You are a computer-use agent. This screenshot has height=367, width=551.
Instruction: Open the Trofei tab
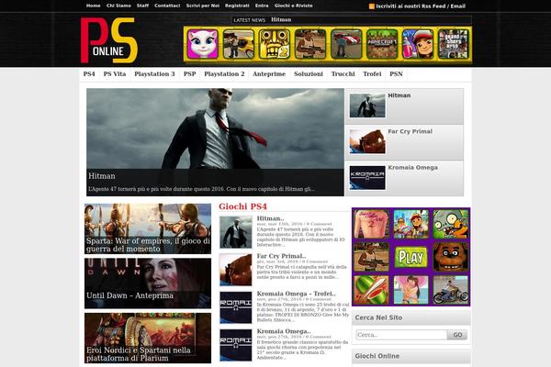coord(372,74)
